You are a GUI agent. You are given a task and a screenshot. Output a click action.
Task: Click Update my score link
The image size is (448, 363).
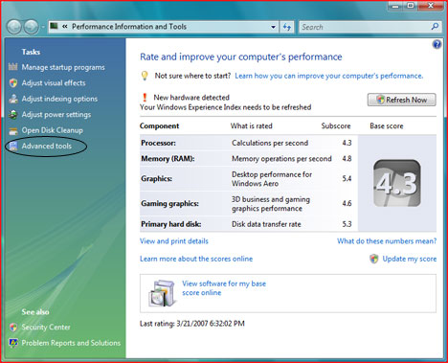pyautogui.click(x=410, y=259)
